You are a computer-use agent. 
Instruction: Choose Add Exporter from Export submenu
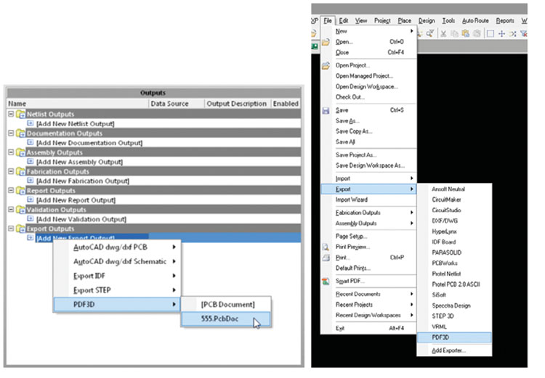[x=450, y=350]
